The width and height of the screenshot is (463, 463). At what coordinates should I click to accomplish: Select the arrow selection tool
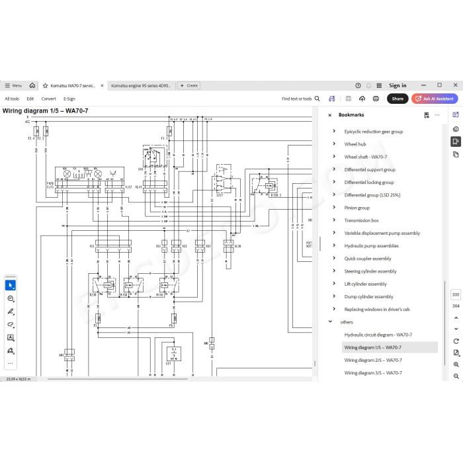(x=11, y=285)
